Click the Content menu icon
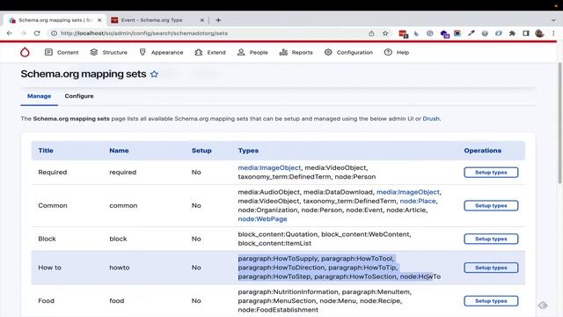The height and width of the screenshot is (317, 563). tap(48, 53)
